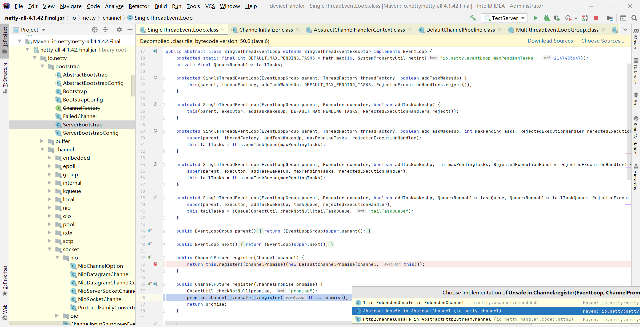The width and height of the screenshot is (640, 327).
Task: Click the implements gutter icon on line 52
Action: click(x=150, y=257)
